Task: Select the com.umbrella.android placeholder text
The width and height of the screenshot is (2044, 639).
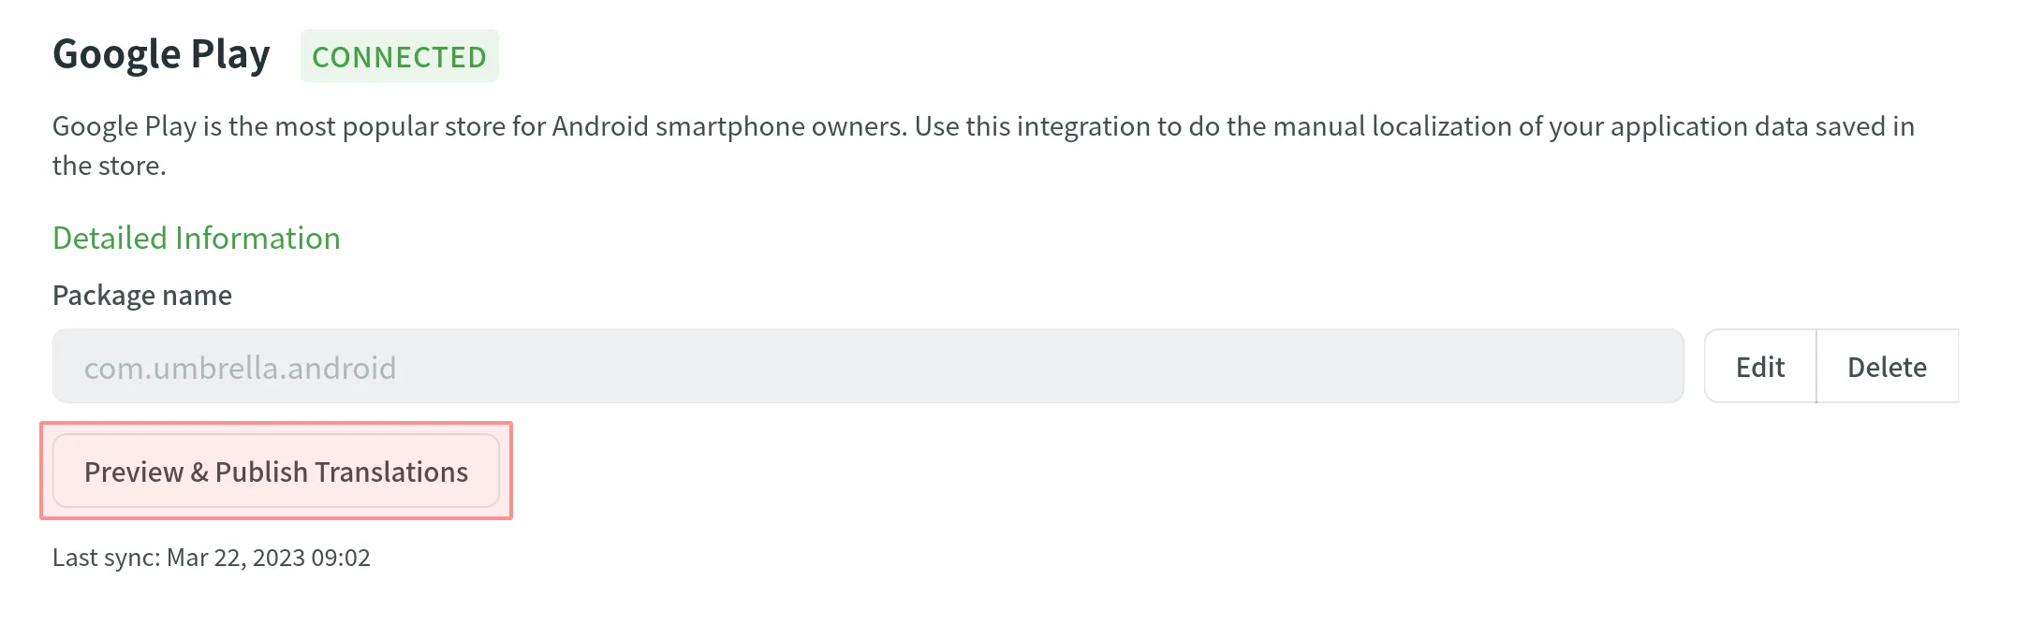Action: (240, 368)
